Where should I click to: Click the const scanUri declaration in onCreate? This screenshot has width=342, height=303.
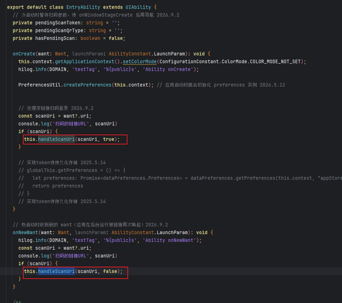coord(55,116)
